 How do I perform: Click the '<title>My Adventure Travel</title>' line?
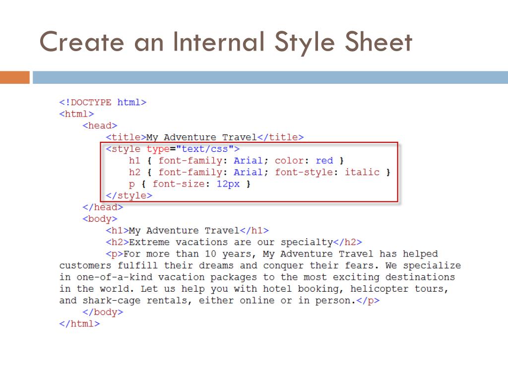pyautogui.click(x=205, y=137)
